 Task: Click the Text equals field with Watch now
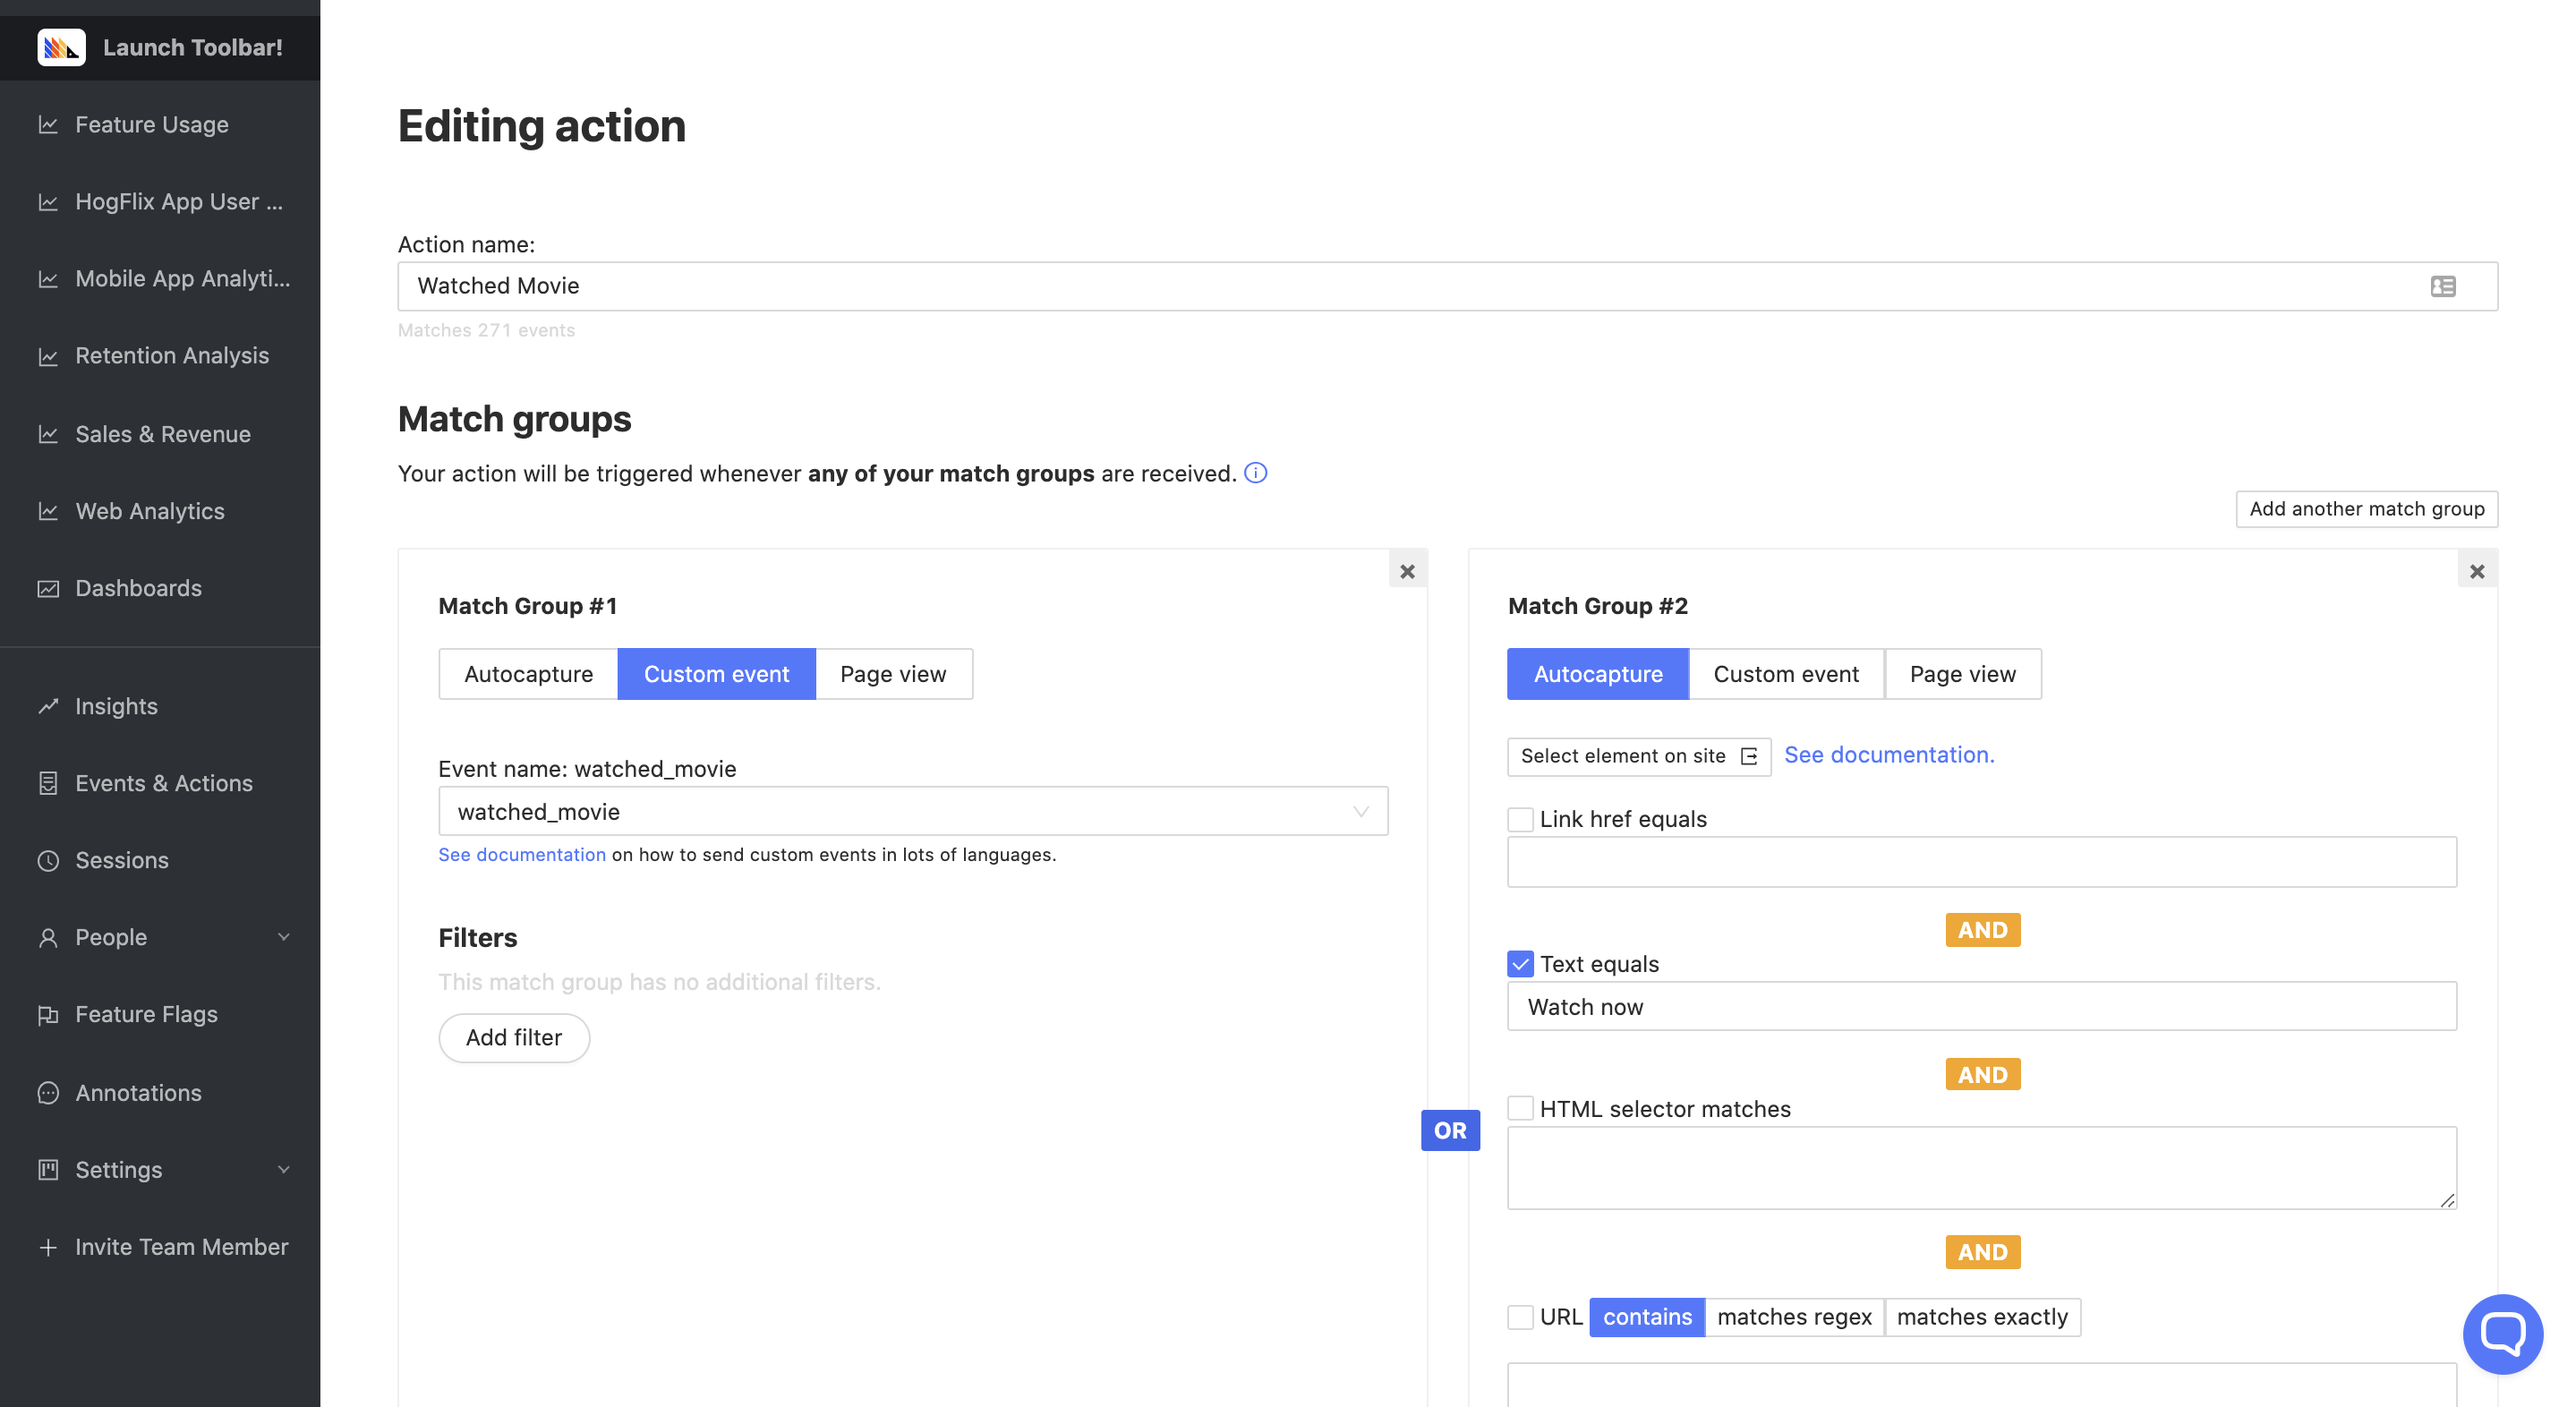1982,1006
